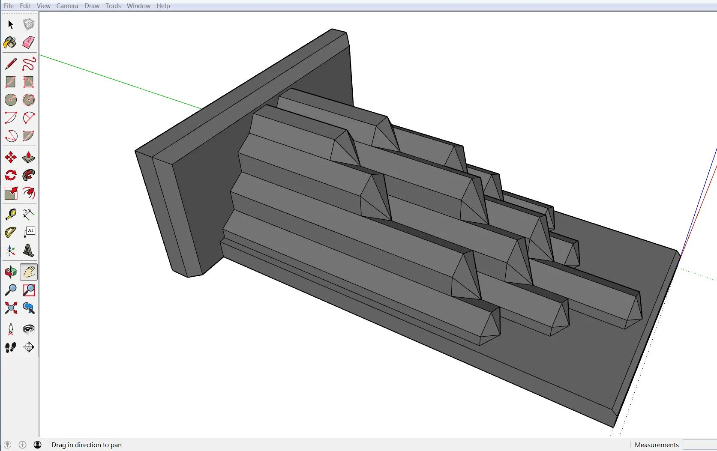717x451 pixels.
Task: Activate the Move tool
Action: pyautogui.click(x=11, y=157)
